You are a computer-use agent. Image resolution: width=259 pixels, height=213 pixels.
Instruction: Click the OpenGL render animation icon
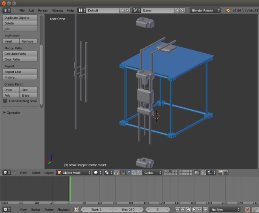coord(226,173)
